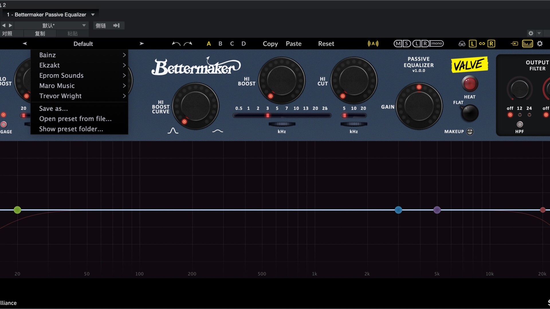Expand the Eprom Sounds preset submenu
Viewport: 550px width, 309px height.
79,76
